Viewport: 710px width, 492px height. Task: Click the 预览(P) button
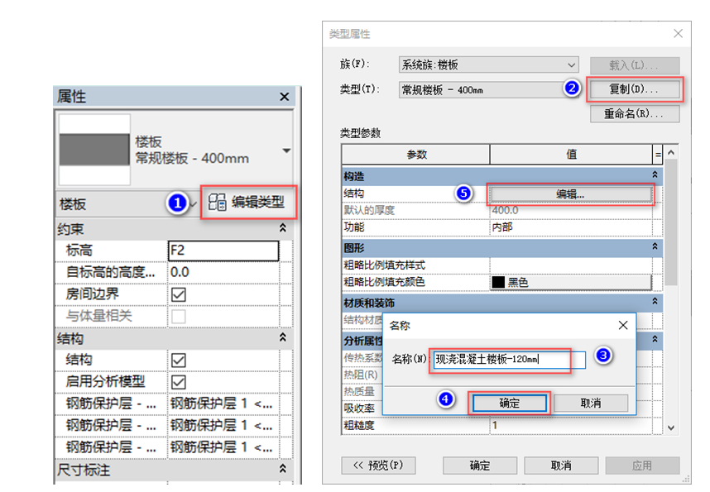[377, 466]
